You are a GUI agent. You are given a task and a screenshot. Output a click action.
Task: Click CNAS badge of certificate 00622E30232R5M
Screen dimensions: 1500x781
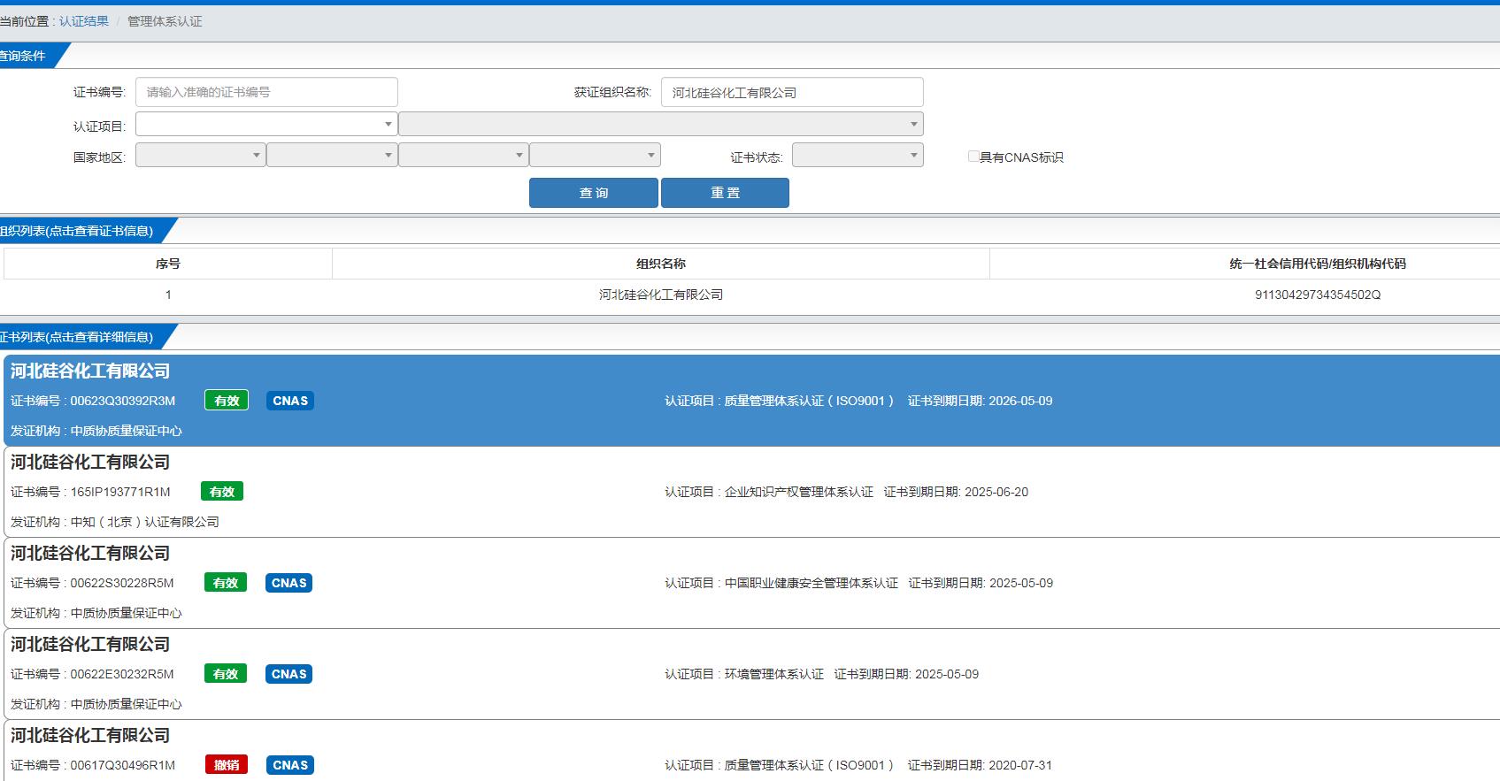coord(289,674)
